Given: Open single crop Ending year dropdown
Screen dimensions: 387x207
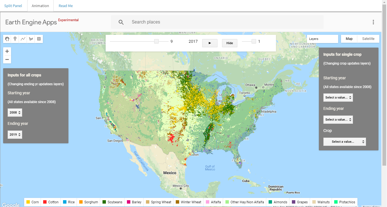Looking at the screenshot, I should pos(338,119).
